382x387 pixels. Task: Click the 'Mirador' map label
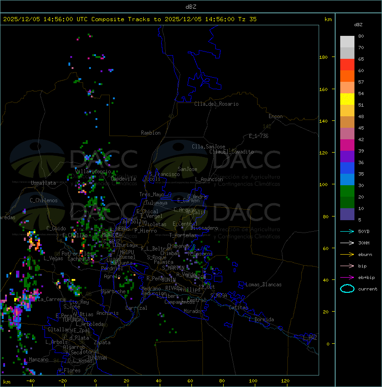(x=193, y=311)
